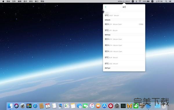This screenshot has width=174, height=110.
Task: Click the "已添加" label on the BCH/JPY row
Action: (x=141, y=24)
